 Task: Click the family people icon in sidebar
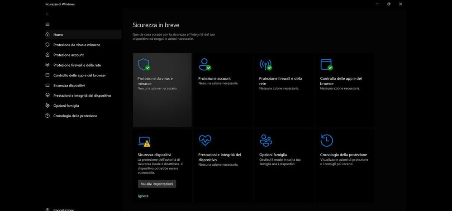pos(48,105)
